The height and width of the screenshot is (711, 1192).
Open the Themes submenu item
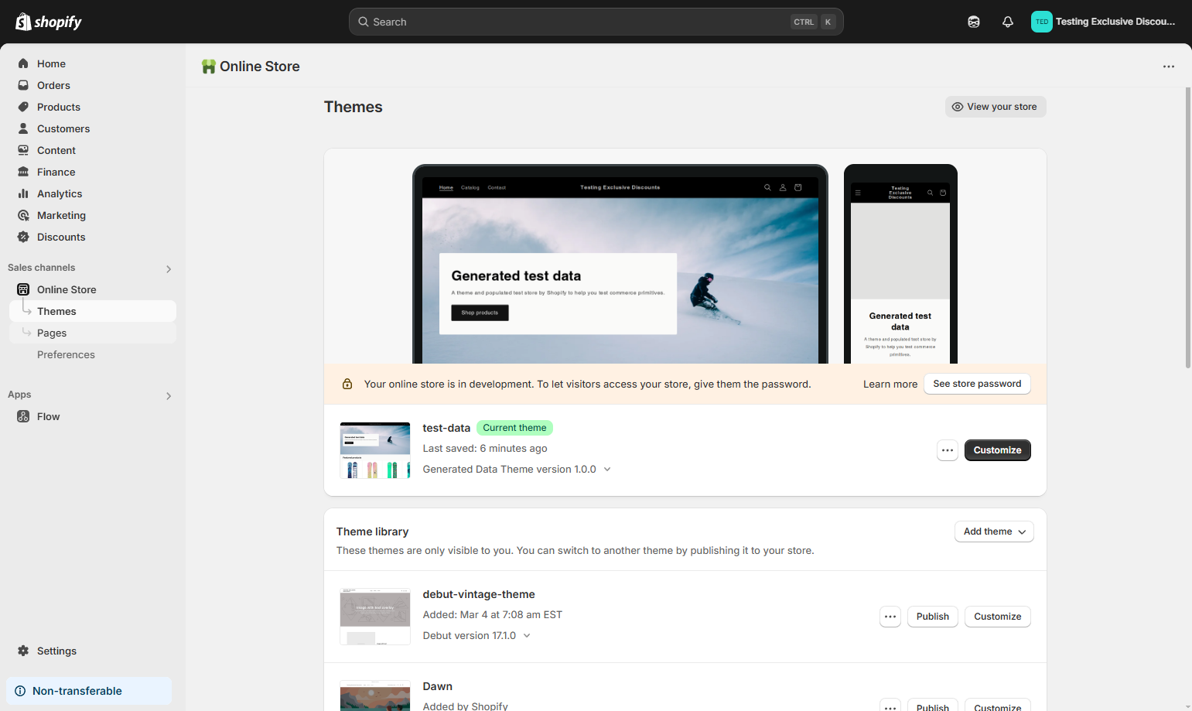pyautogui.click(x=93, y=311)
